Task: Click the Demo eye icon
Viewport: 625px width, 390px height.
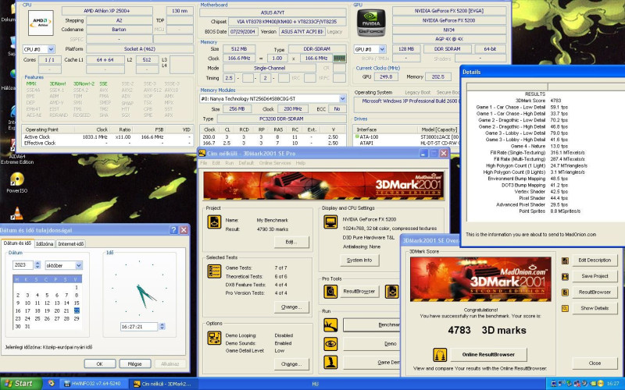Action: coord(330,344)
